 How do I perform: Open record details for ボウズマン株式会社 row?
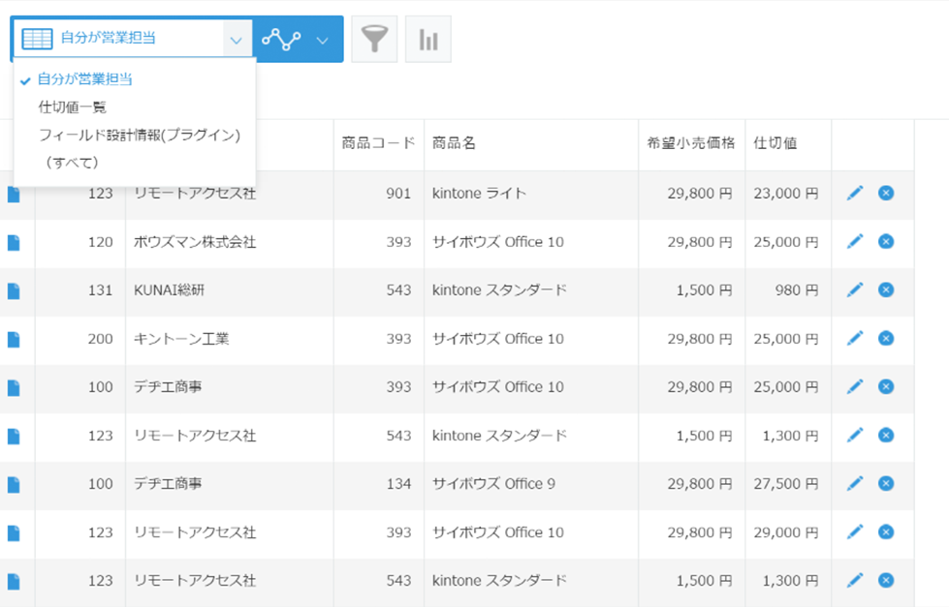(14, 242)
